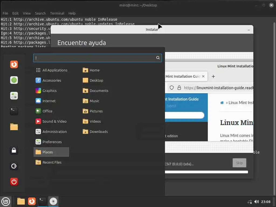The image size is (276, 207).
Task: Open the terminal Help menu
Action: click(72, 13)
